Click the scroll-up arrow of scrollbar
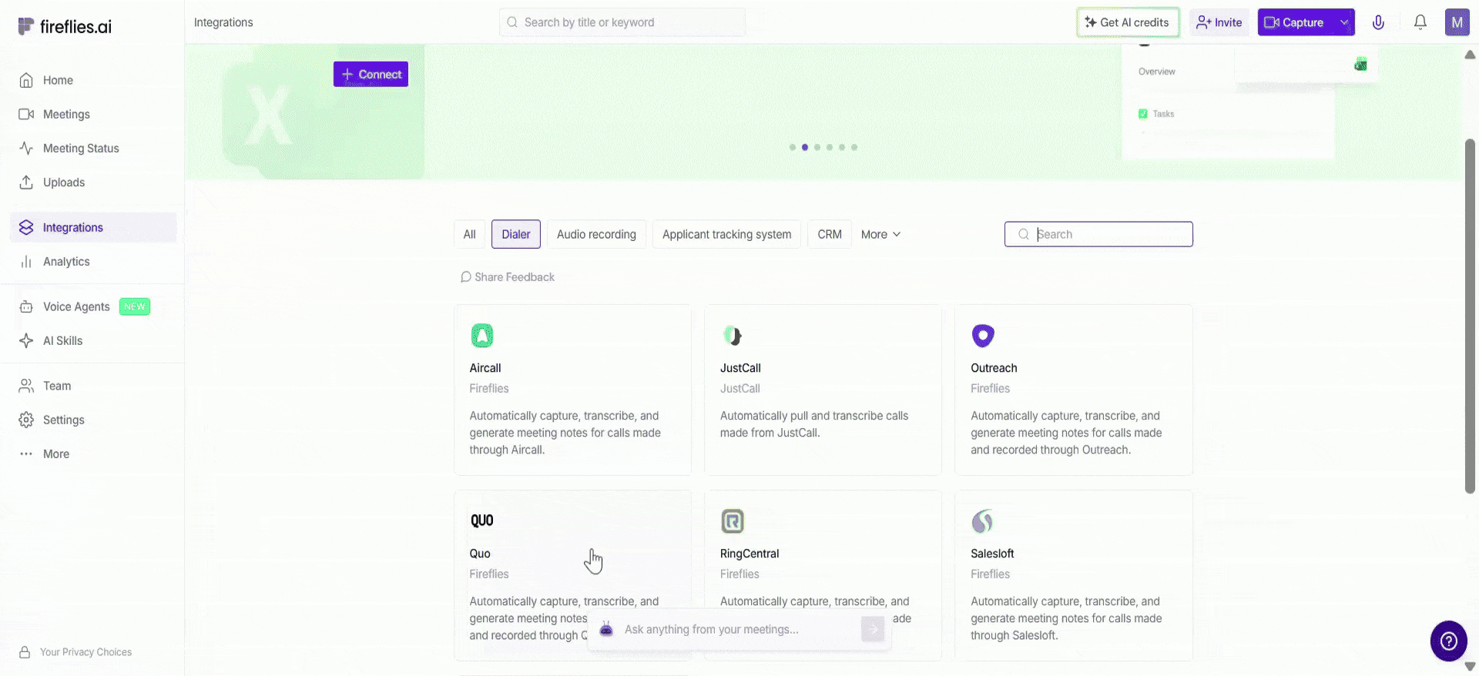The height and width of the screenshot is (676, 1479). click(x=1470, y=55)
